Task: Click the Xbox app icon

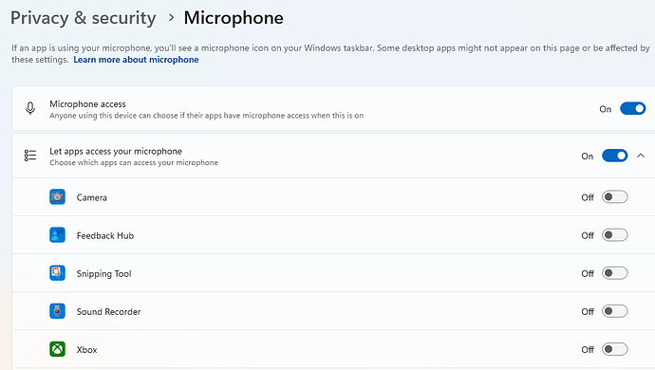Action: (x=57, y=349)
